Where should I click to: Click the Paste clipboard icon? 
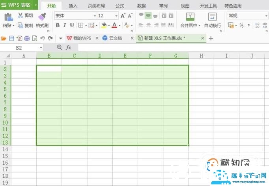(9, 17)
